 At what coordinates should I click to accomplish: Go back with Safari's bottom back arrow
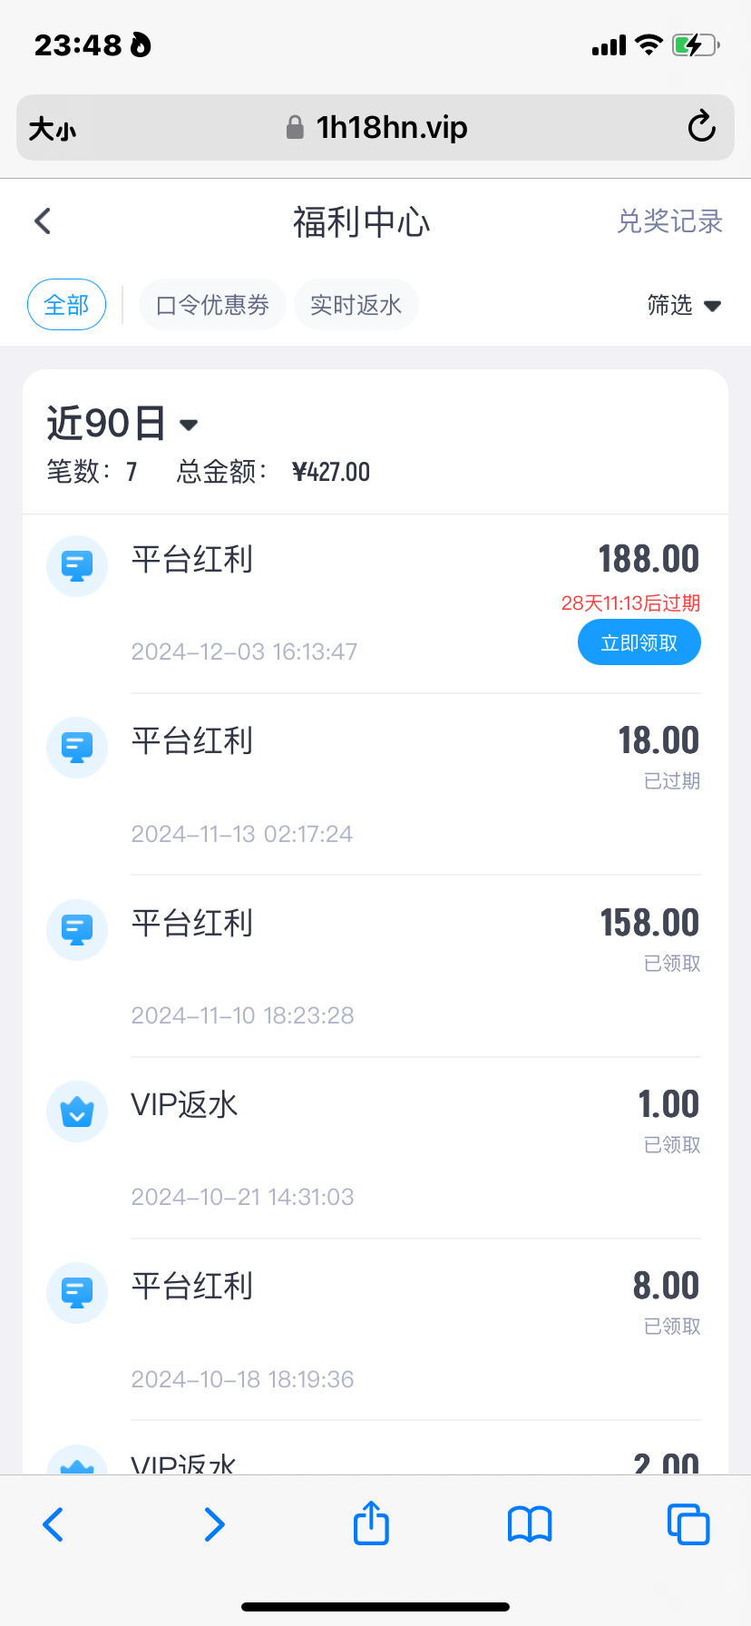(54, 1524)
